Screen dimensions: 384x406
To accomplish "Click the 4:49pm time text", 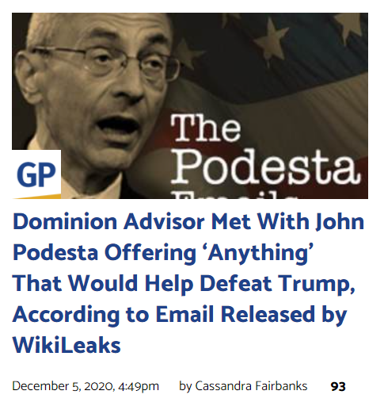I will click(139, 386).
